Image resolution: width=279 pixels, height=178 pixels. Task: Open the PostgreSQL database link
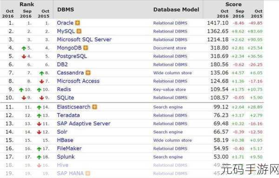72,56
